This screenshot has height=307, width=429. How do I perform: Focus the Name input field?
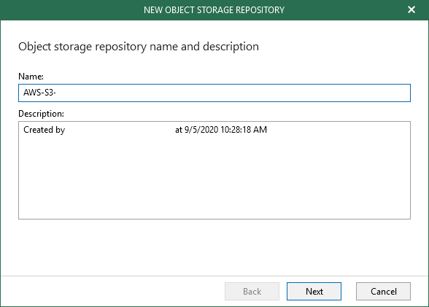coord(214,93)
